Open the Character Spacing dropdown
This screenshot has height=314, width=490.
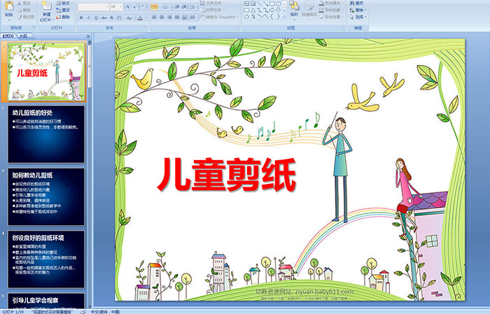click(120, 17)
